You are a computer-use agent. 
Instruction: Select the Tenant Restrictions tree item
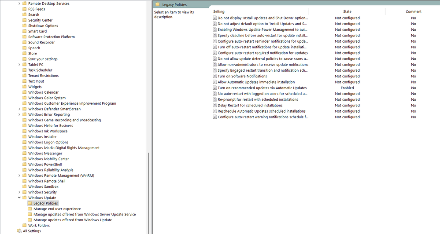coord(43,76)
